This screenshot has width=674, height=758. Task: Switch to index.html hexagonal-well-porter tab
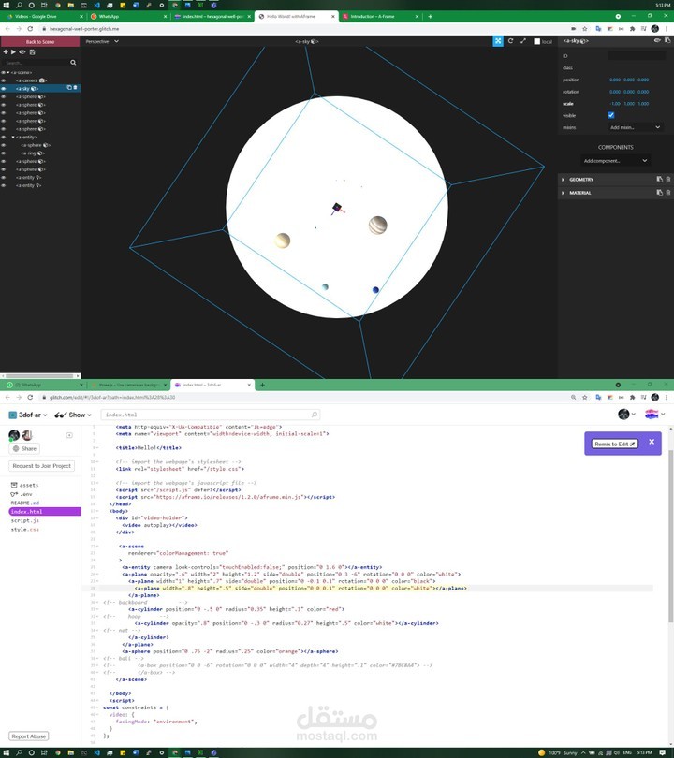point(212,17)
